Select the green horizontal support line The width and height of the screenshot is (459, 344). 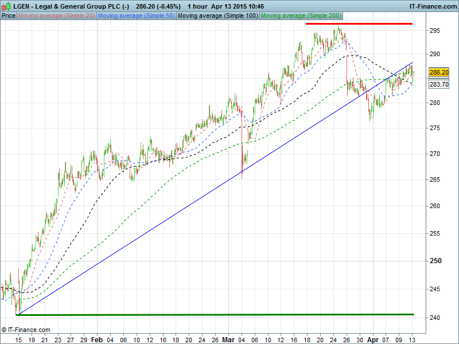pos(215,314)
